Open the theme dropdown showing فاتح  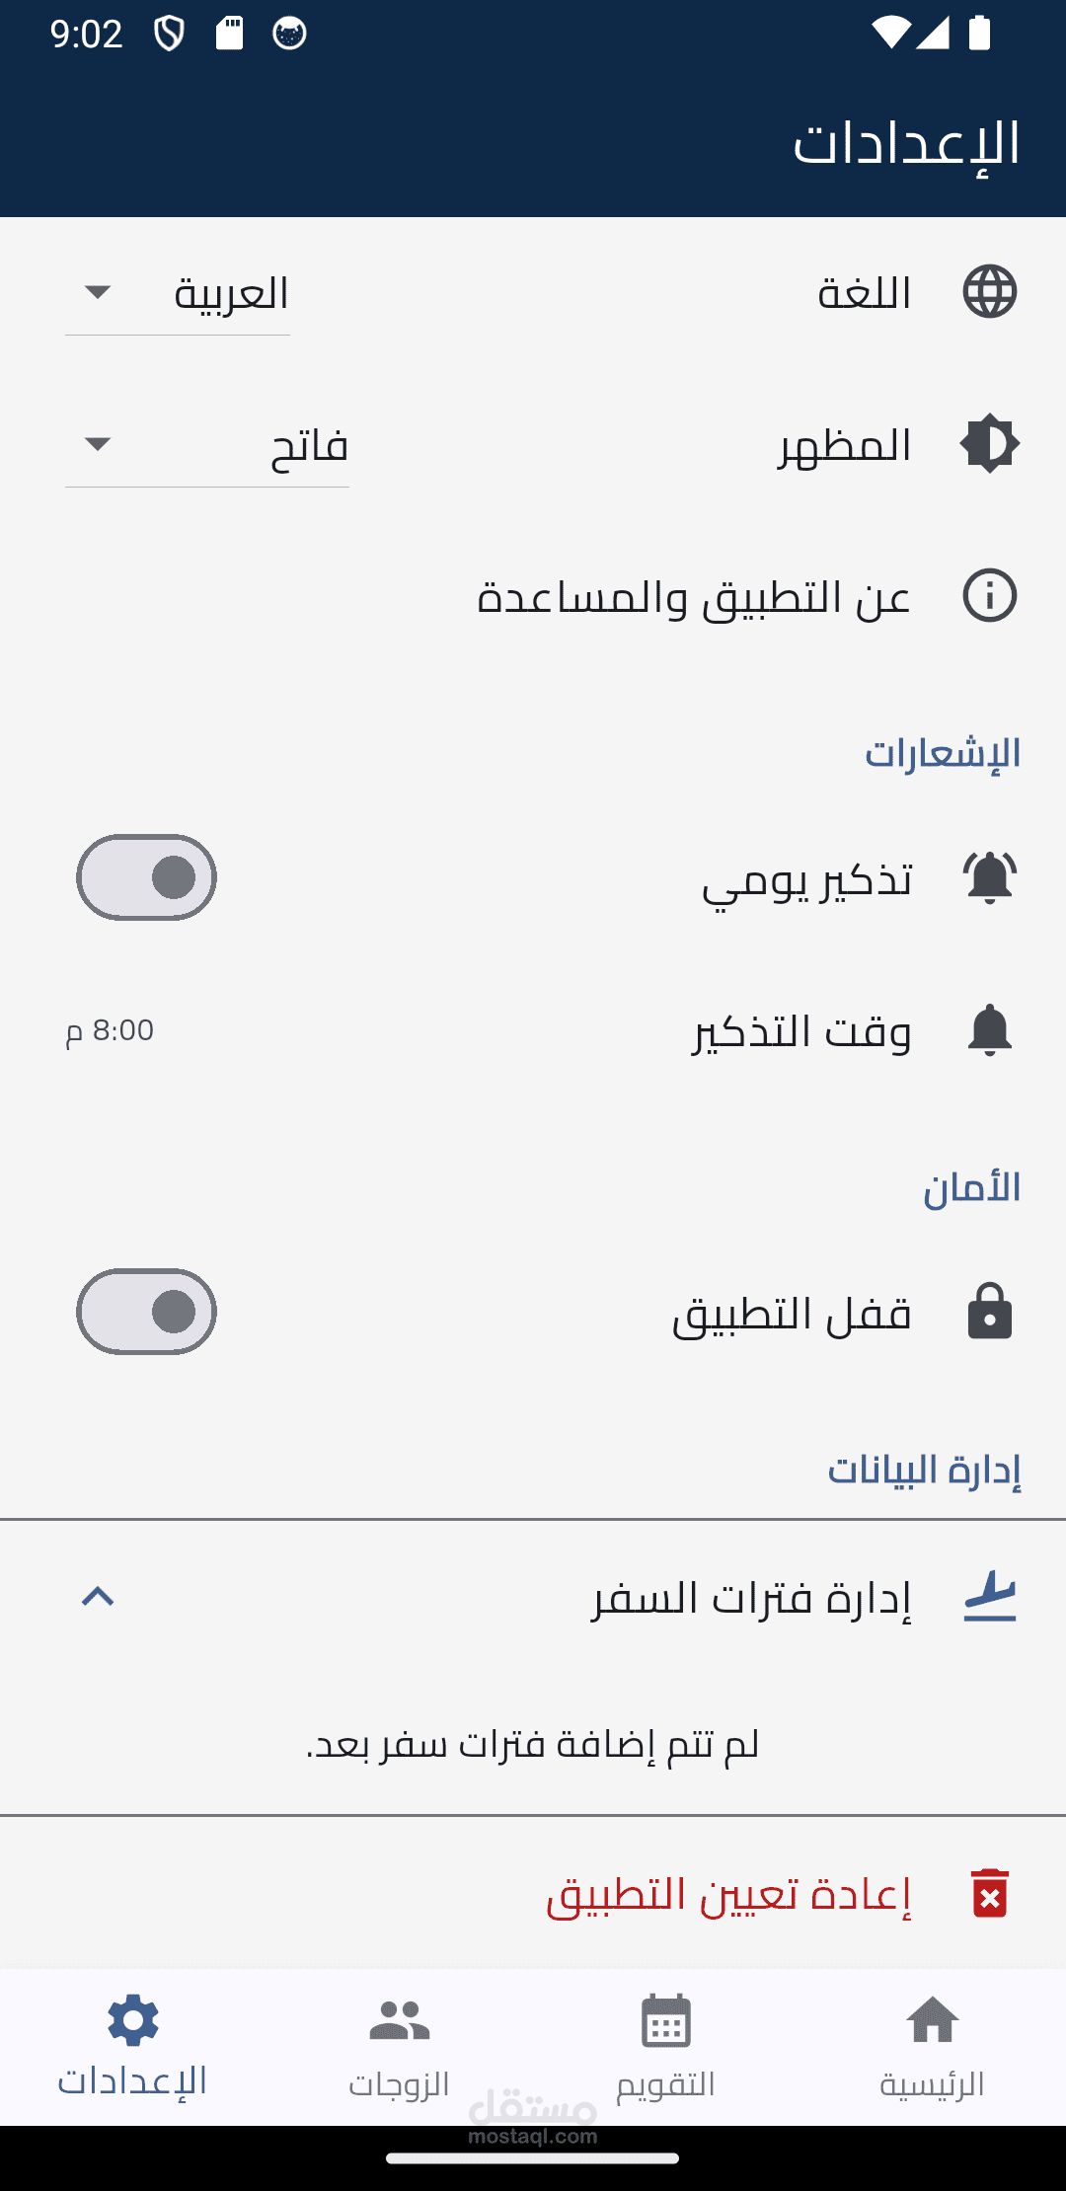pos(207,446)
